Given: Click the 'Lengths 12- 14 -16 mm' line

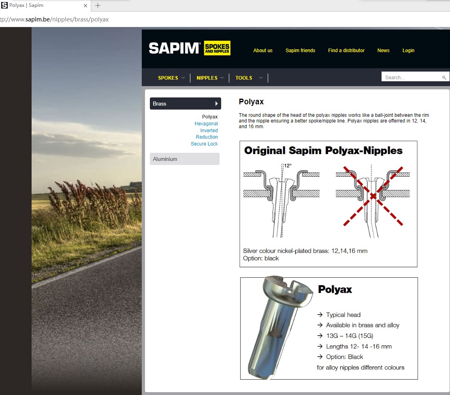Looking at the screenshot, I should coord(359,346).
